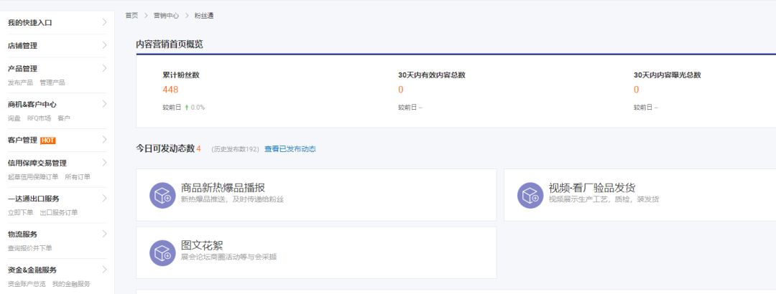Open the 发布产品 sidebar shortcut
The height and width of the screenshot is (294, 776).
20,82
